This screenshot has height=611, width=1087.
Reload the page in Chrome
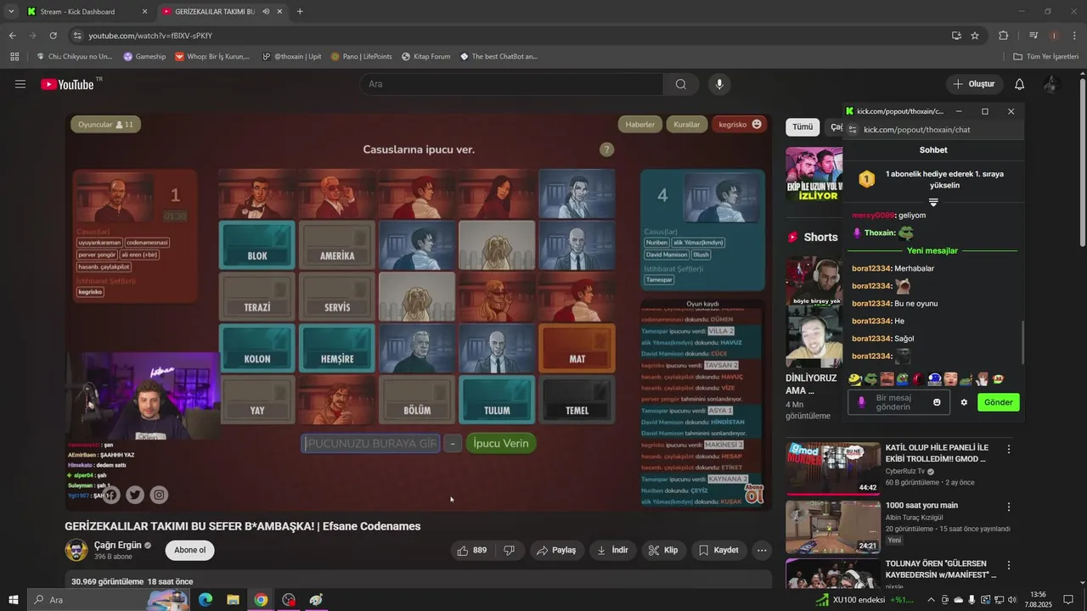click(x=53, y=36)
